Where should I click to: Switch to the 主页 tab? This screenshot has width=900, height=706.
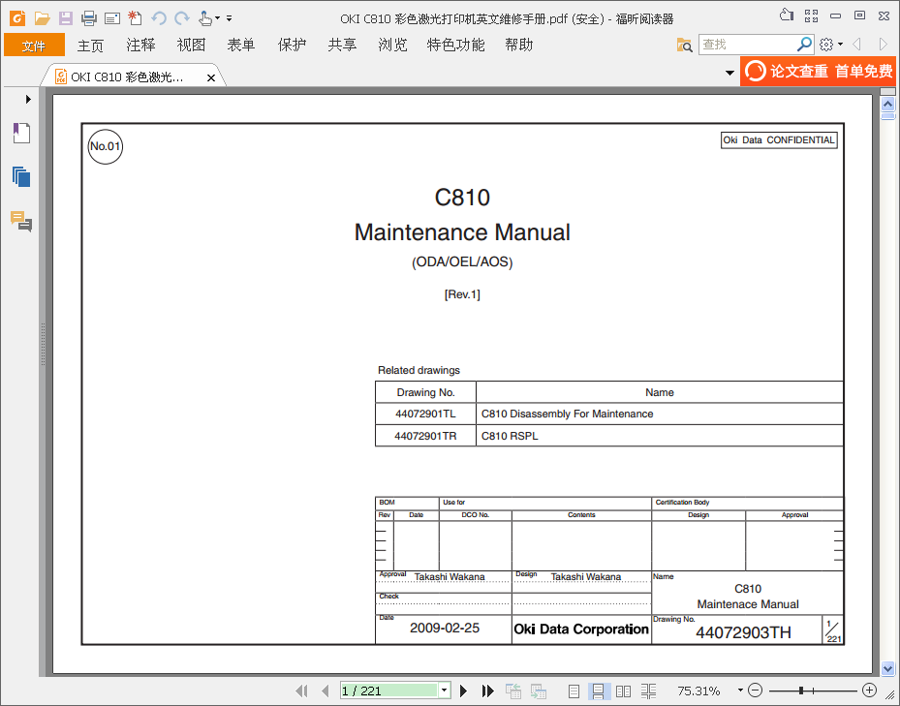pos(90,46)
